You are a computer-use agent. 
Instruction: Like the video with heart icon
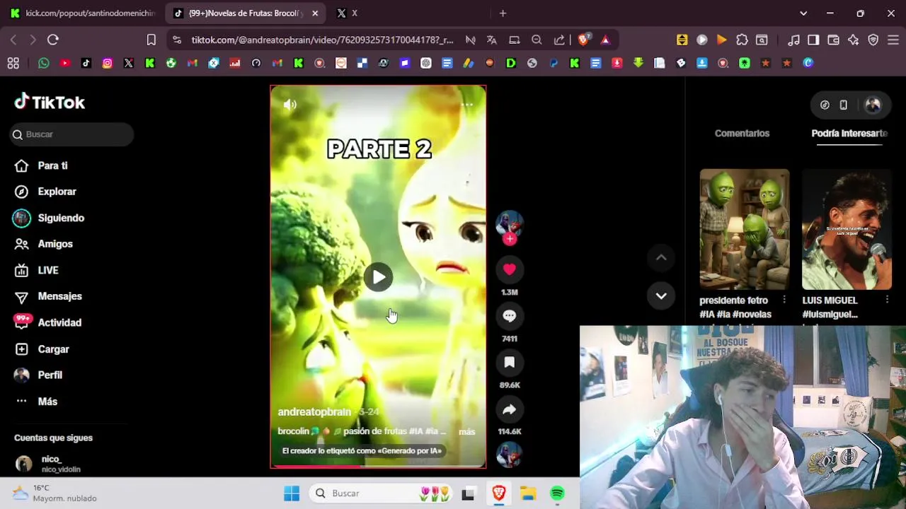(x=510, y=269)
